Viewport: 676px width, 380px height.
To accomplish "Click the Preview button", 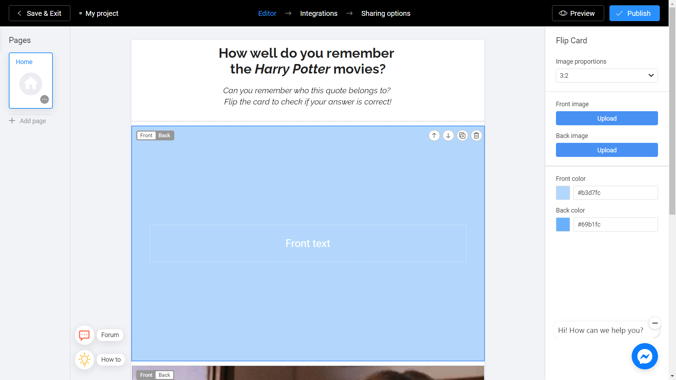I will (578, 13).
